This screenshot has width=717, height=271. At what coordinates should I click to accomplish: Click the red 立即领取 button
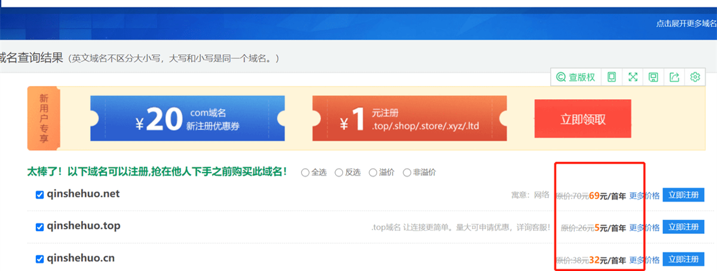click(583, 119)
